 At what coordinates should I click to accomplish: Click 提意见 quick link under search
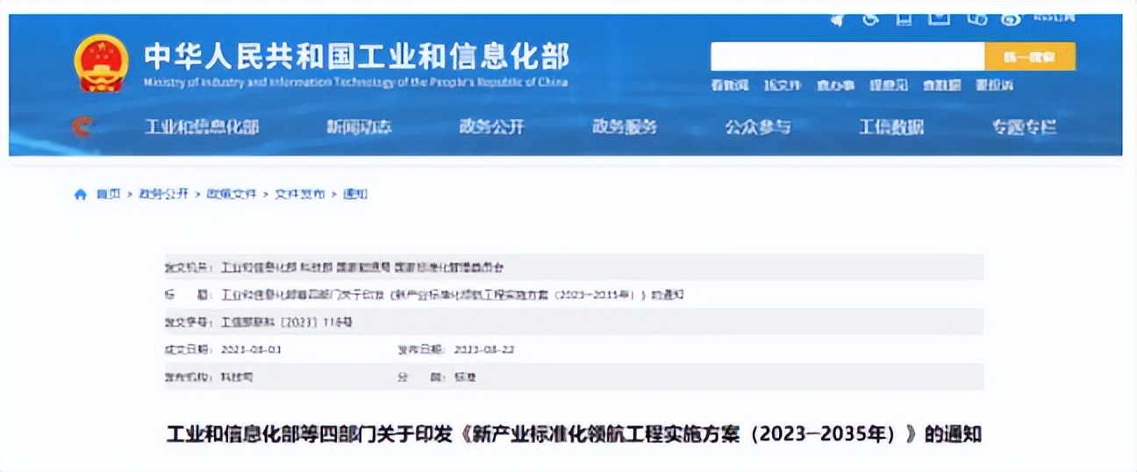[889, 85]
